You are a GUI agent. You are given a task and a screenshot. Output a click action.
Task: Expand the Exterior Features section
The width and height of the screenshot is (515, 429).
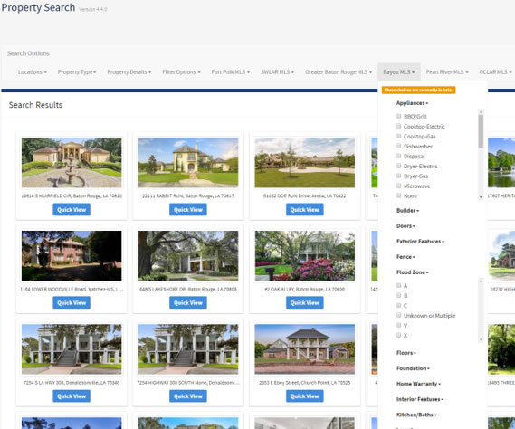(x=420, y=242)
